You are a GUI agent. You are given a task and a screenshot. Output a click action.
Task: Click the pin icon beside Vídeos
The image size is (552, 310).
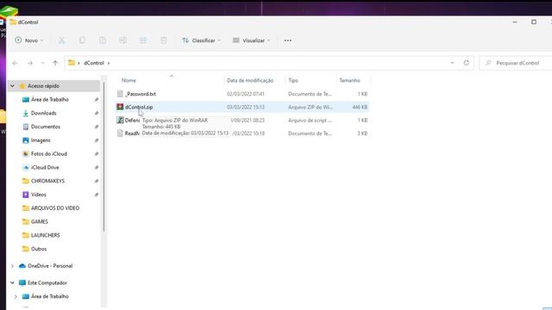point(96,195)
